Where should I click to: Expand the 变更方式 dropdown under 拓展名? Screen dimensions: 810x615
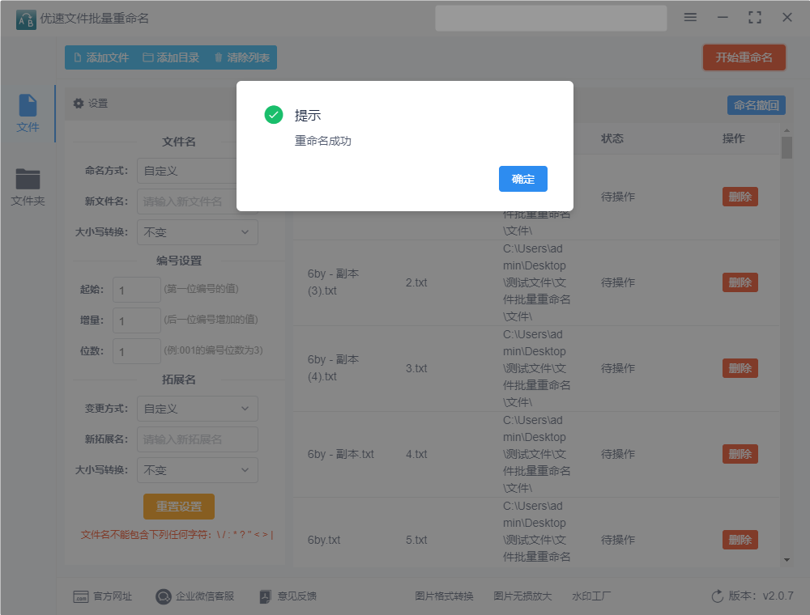[198, 409]
